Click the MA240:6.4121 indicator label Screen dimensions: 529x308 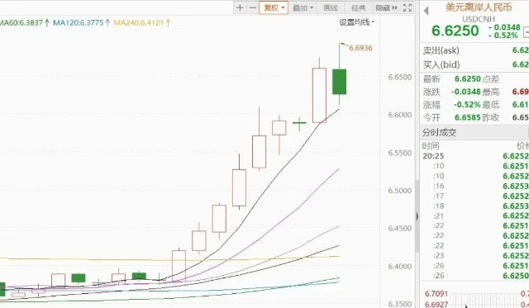pyautogui.click(x=142, y=22)
